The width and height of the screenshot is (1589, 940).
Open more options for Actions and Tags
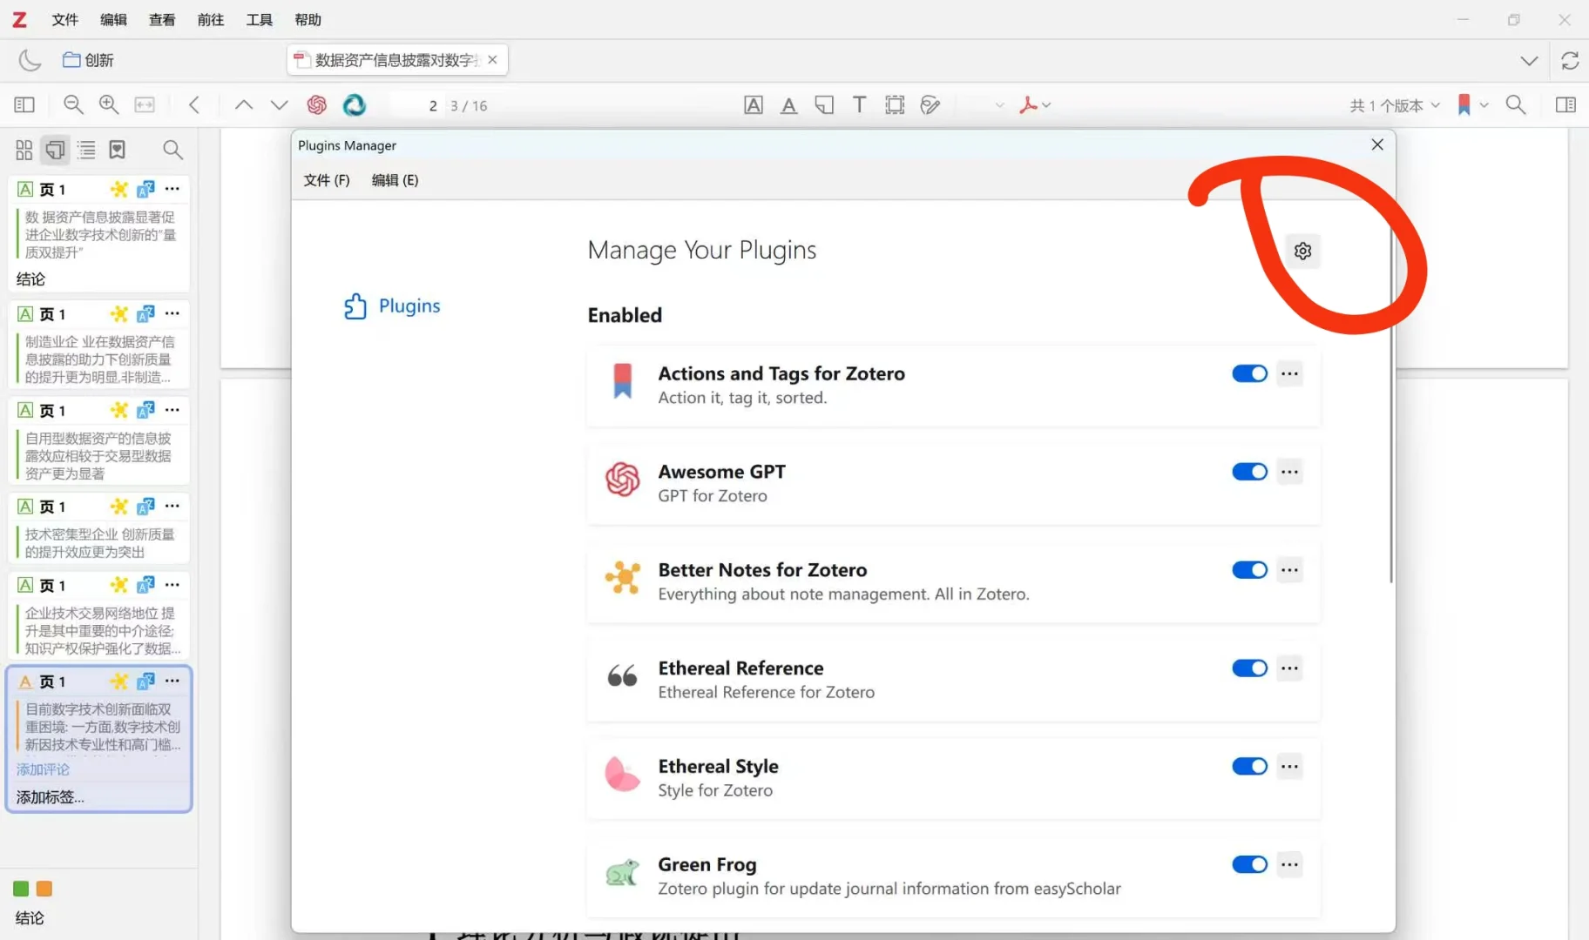click(x=1289, y=373)
